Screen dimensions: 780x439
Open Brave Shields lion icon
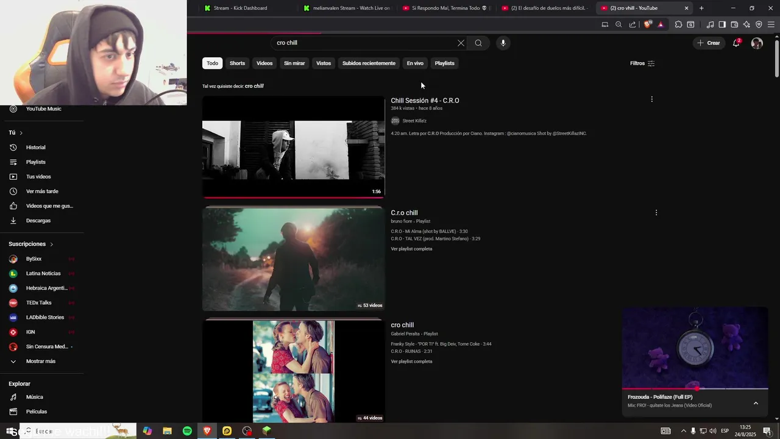point(647,24)
